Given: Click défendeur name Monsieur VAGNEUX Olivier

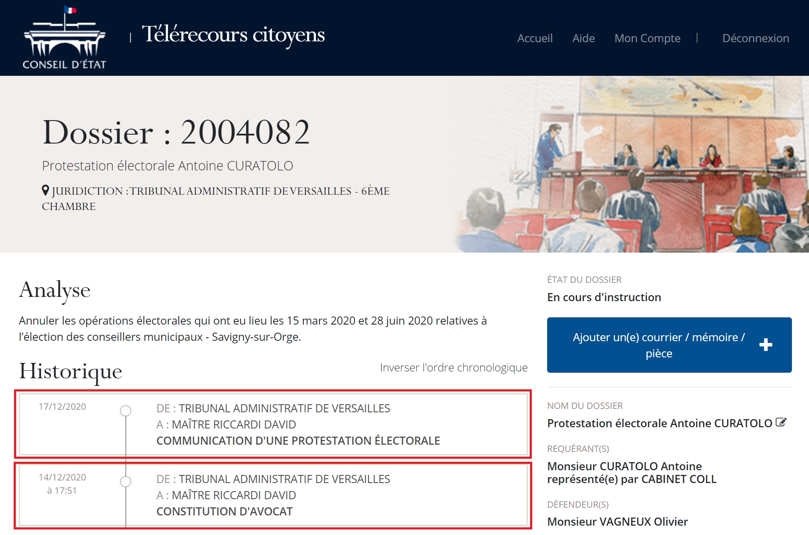Looking at the screenshot, I should pyautogui.click(x=617, y=522).
